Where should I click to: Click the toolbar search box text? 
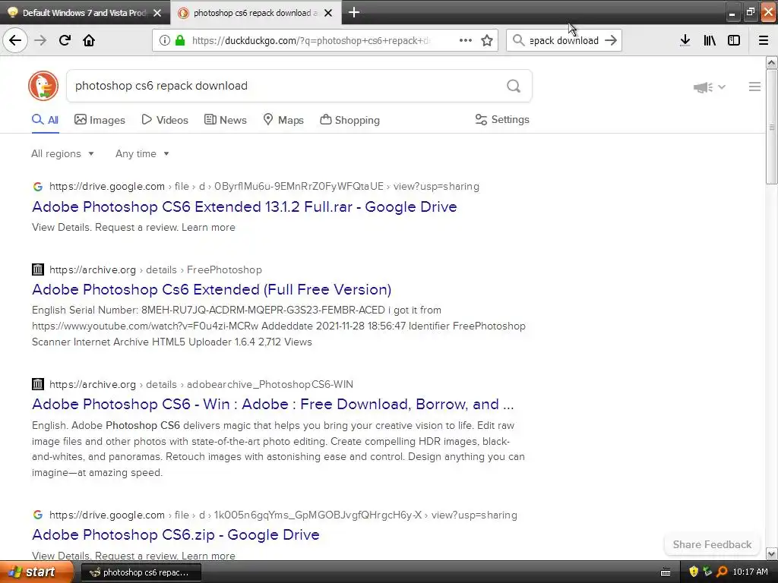click(564, 41)
